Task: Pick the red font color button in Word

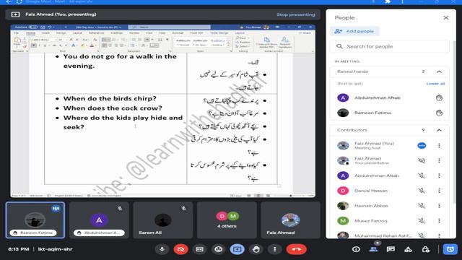Action: pyautogui.click(x=92, y=45)
